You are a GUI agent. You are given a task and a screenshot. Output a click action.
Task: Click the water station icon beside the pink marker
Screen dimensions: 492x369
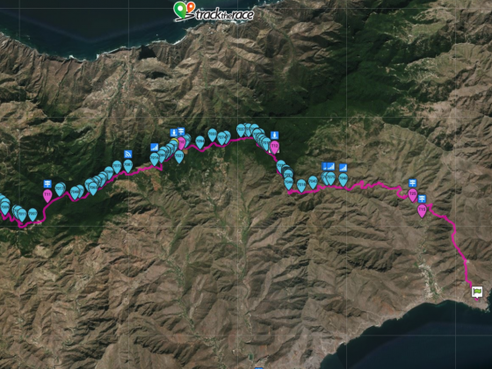(174, 133)
